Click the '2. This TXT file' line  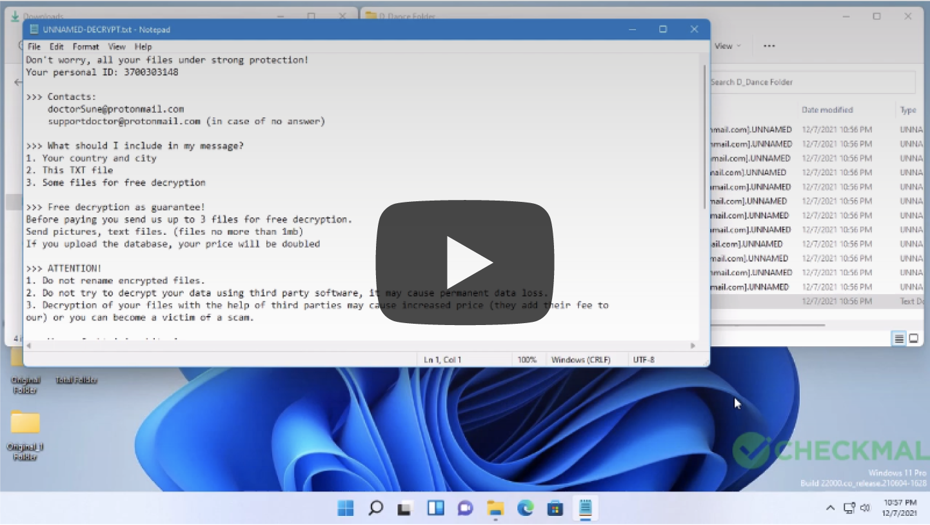69,170
